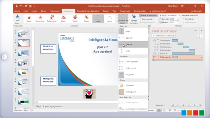The width and height of the screenshot is (210, 118).
Task: Select Desbloqueado origin option
Action: coord(133,92)
